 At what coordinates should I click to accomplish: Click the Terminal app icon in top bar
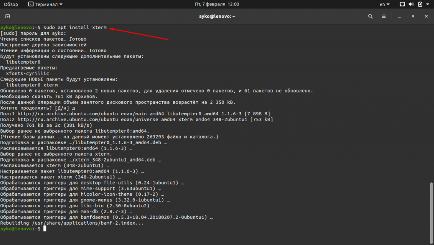(x=31, y=4)
